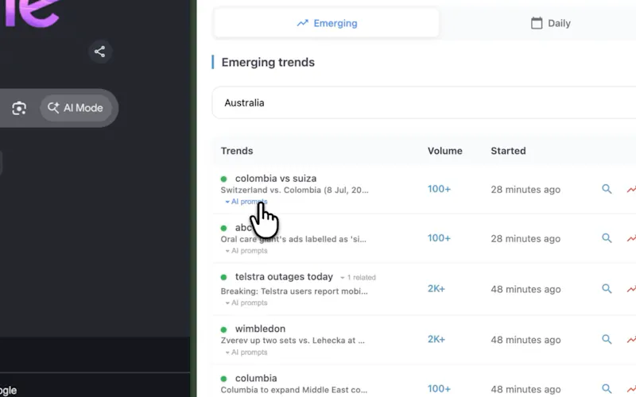Switch to the Daily tab

click(550, 23)
